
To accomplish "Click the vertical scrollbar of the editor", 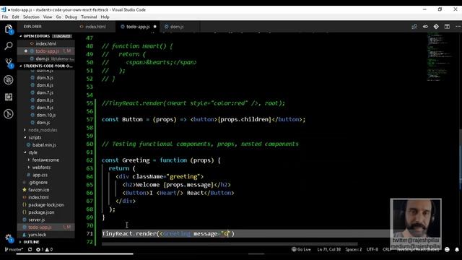I will pyautogui.click(x=461, y=160).
